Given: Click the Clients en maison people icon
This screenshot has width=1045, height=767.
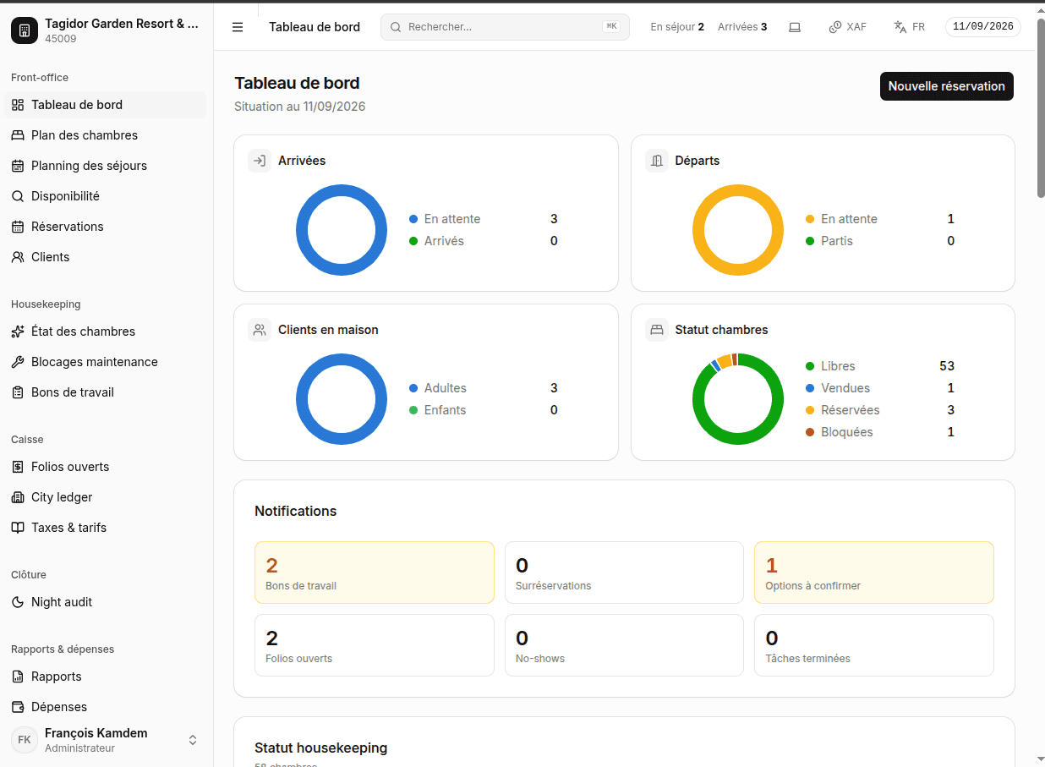Looking at the screenshot, I should (x=260, y=330).
